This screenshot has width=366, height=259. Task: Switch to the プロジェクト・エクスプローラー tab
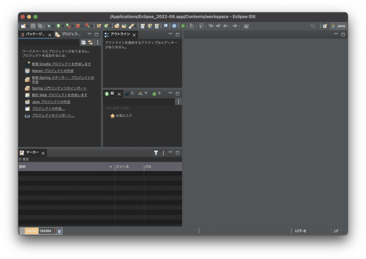[x=71, y=35]
